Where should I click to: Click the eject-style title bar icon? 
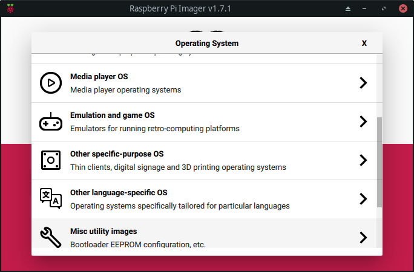(x=348, y=8)
